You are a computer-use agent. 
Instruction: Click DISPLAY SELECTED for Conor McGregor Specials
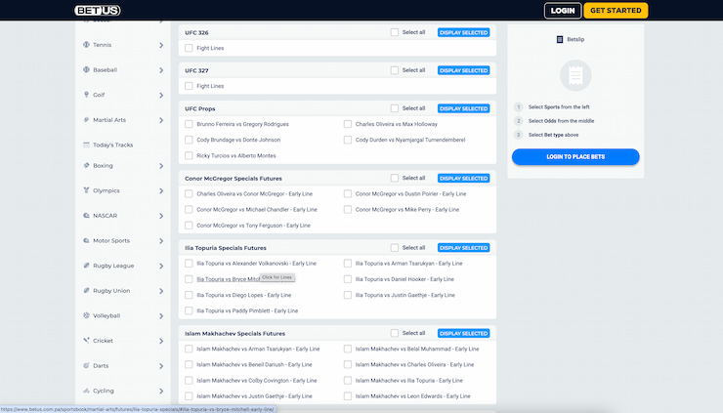(463, 179)
